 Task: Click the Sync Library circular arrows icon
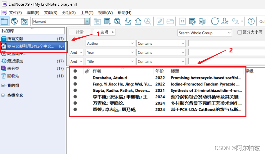215,22
